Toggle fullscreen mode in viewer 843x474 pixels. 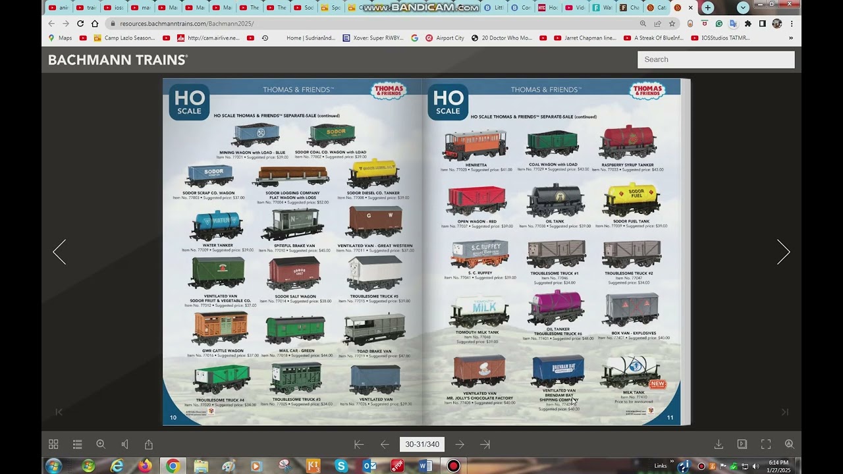tap(766, 444)
